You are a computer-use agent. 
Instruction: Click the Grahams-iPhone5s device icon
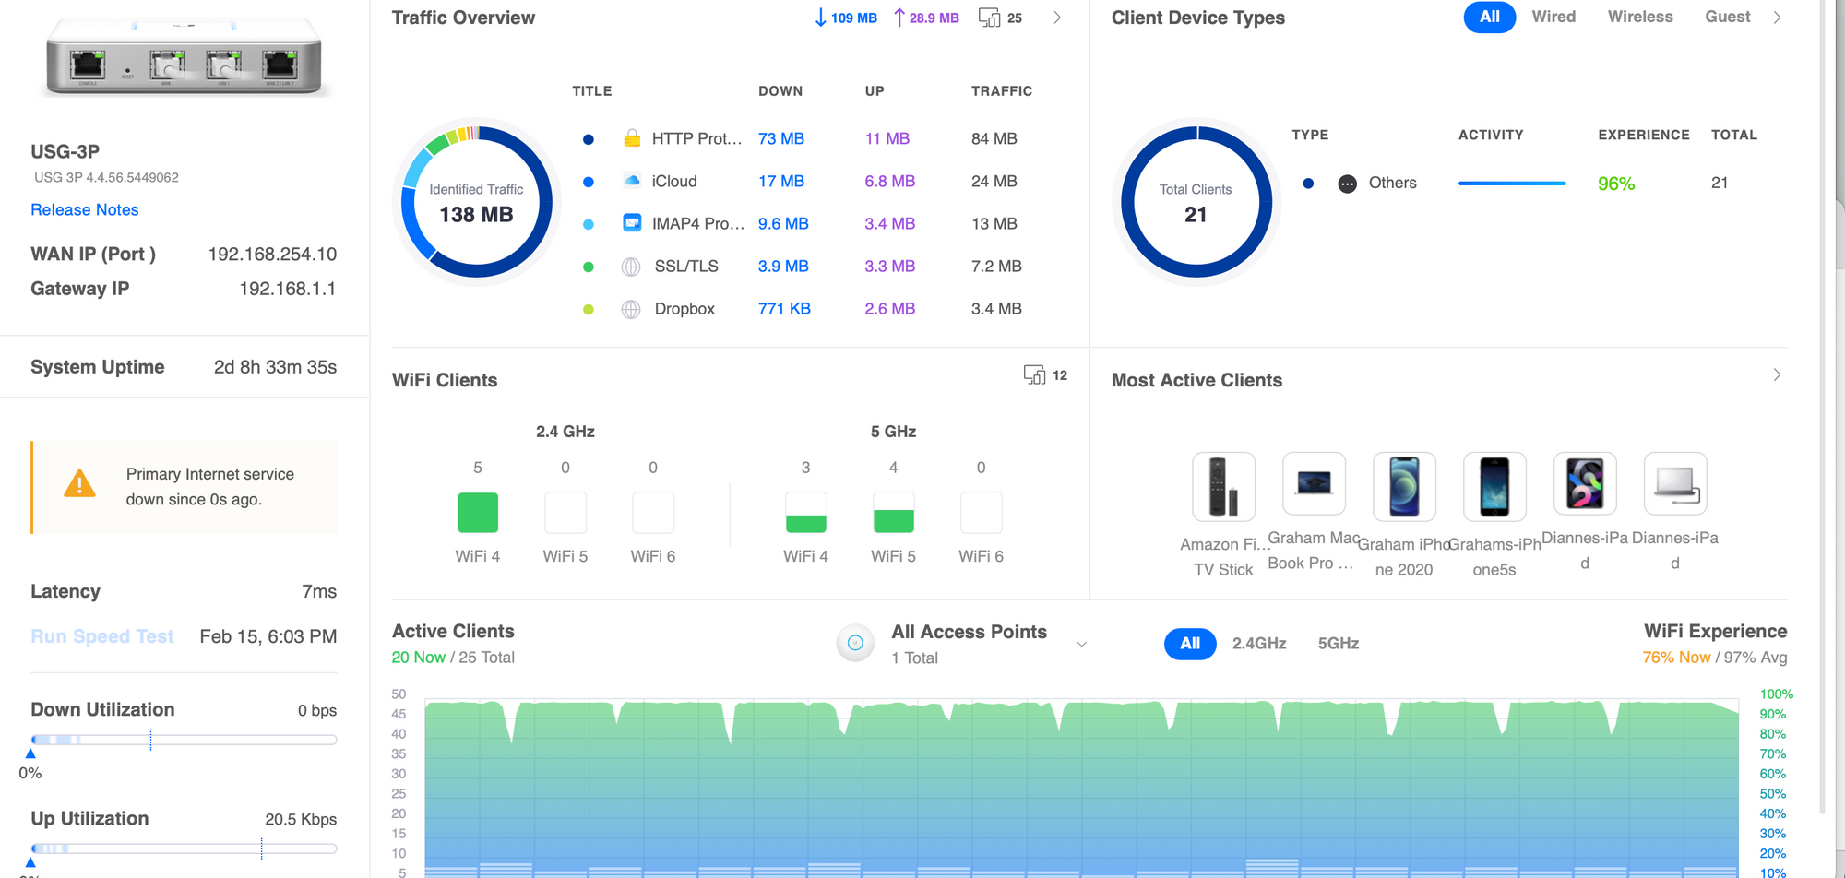[1494, 486]
